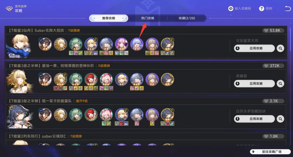The image size is (293, 157).
Task: Click magnifier icon for 组一辈子的能量队 guide
Action: [x=281, y=119]
